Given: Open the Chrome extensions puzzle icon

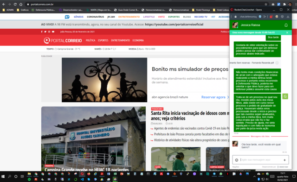Looking at the screenshot, I should (x=284, y=4).
